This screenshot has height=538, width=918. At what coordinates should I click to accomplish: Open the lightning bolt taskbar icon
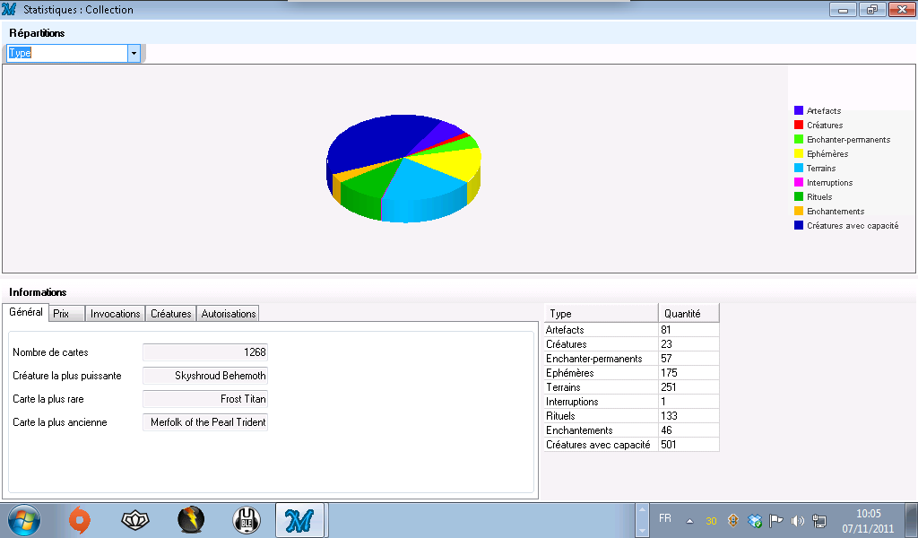tap(191, 520)
